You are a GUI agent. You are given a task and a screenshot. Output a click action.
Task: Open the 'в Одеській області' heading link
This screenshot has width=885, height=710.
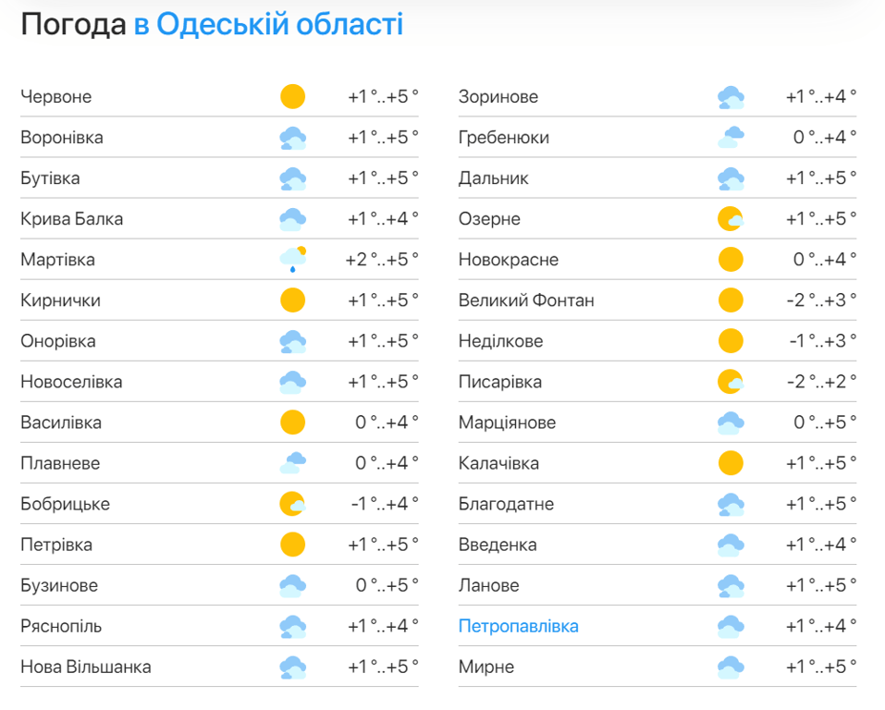point(268,24)
